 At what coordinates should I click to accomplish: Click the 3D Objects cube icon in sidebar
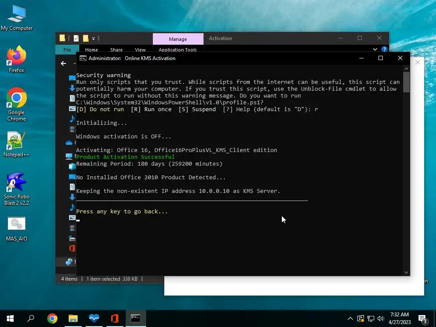[x=72, y=166]
